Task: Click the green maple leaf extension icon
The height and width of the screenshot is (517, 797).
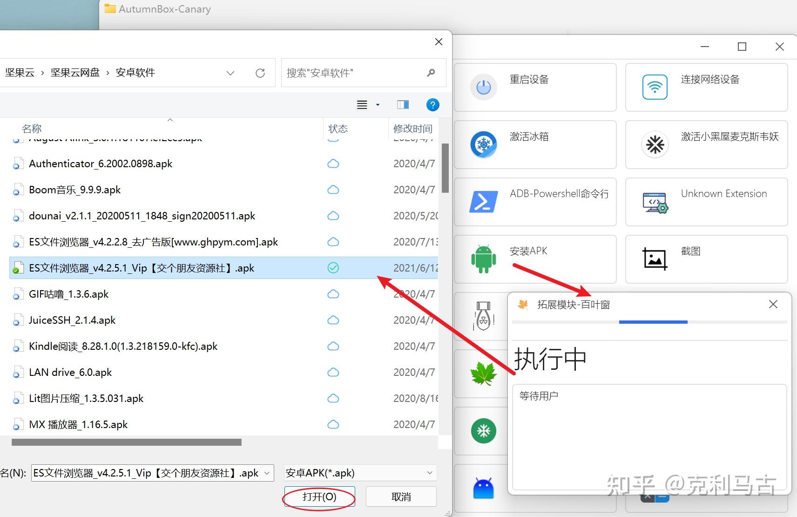Action: coord(484,374)
